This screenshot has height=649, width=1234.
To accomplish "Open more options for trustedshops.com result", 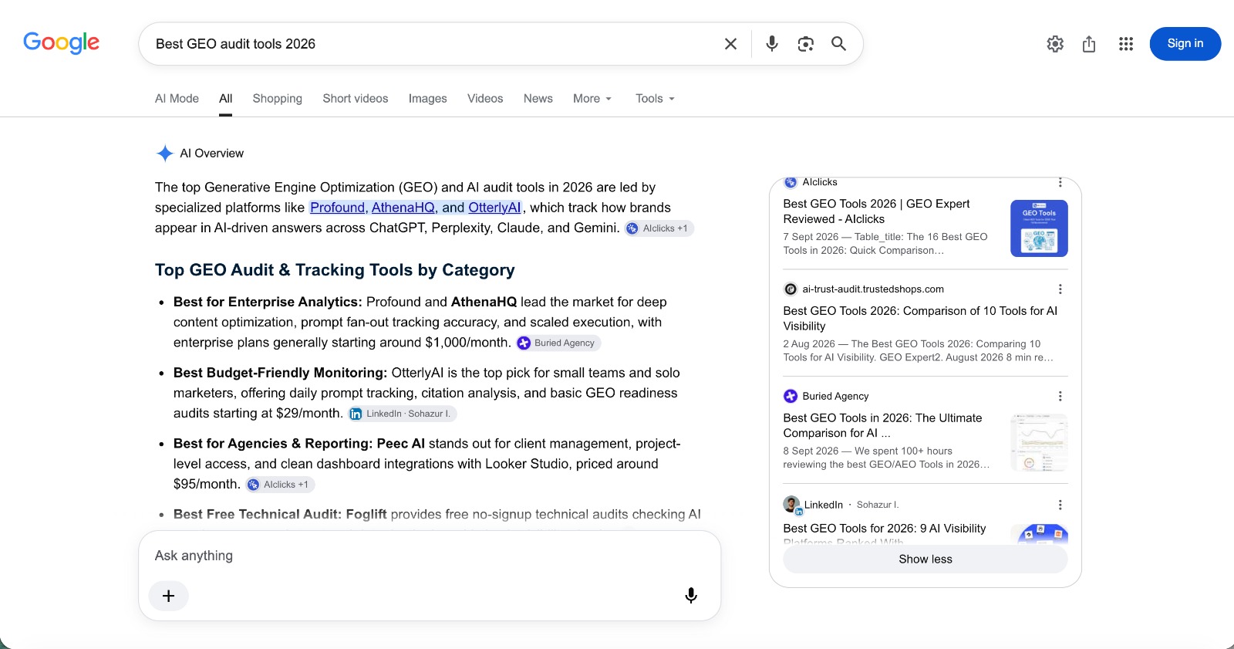I will pos(1060,289).
